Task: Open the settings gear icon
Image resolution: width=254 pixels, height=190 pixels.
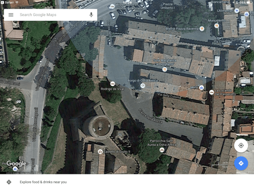Action: (x=9, y=182)
